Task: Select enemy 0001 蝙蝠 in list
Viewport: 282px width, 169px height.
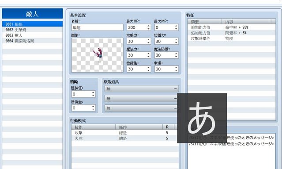Action: [x=32, y=24]
